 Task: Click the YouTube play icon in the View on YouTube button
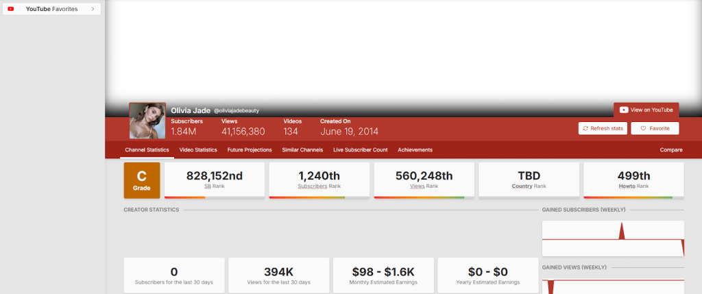click(624, 110)
